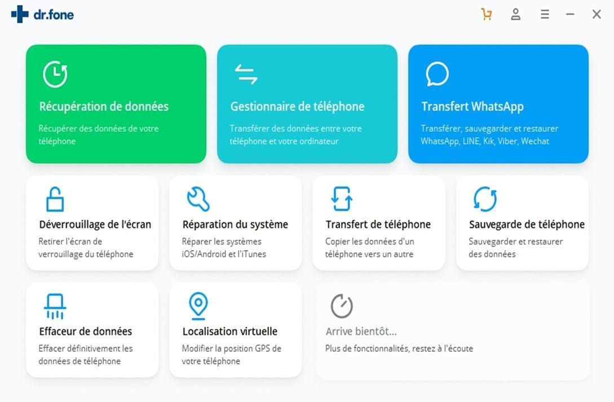Viewport: 614px width, 402px height.
Task: Click text 'Retirer l'écran de verrouillage du téléphone'
Action: click(86, 248)
